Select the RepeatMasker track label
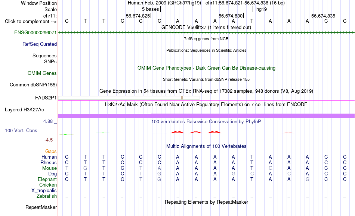 click(x=41, y=207)
